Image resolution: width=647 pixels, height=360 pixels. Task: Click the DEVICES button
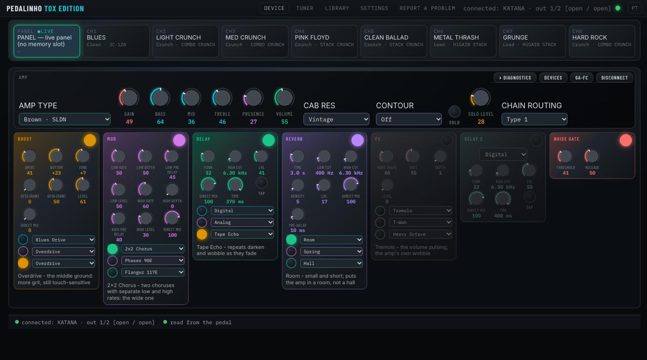click(x=553, y=78)
